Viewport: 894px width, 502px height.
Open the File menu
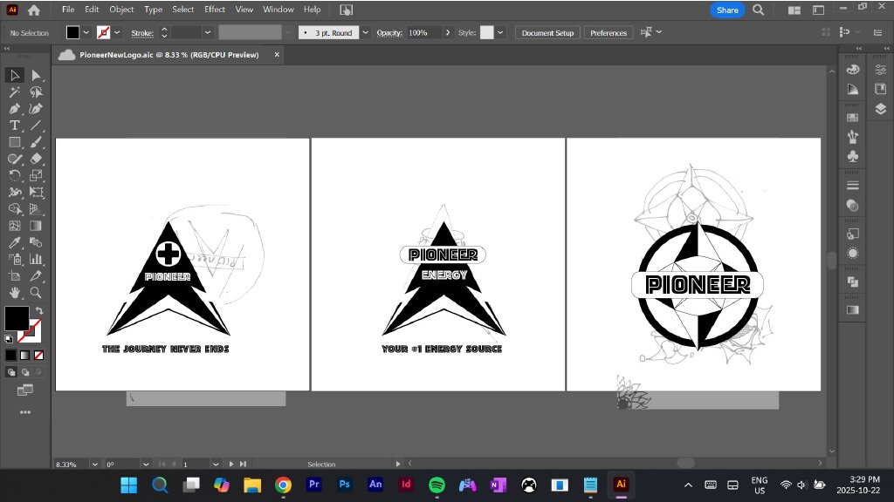click(68, 9)
